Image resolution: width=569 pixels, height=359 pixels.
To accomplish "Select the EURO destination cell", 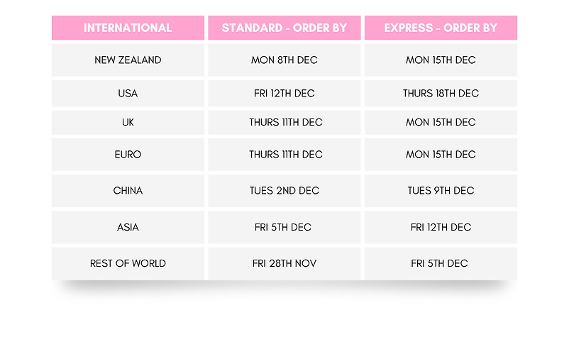I will [x=128, y=154].
